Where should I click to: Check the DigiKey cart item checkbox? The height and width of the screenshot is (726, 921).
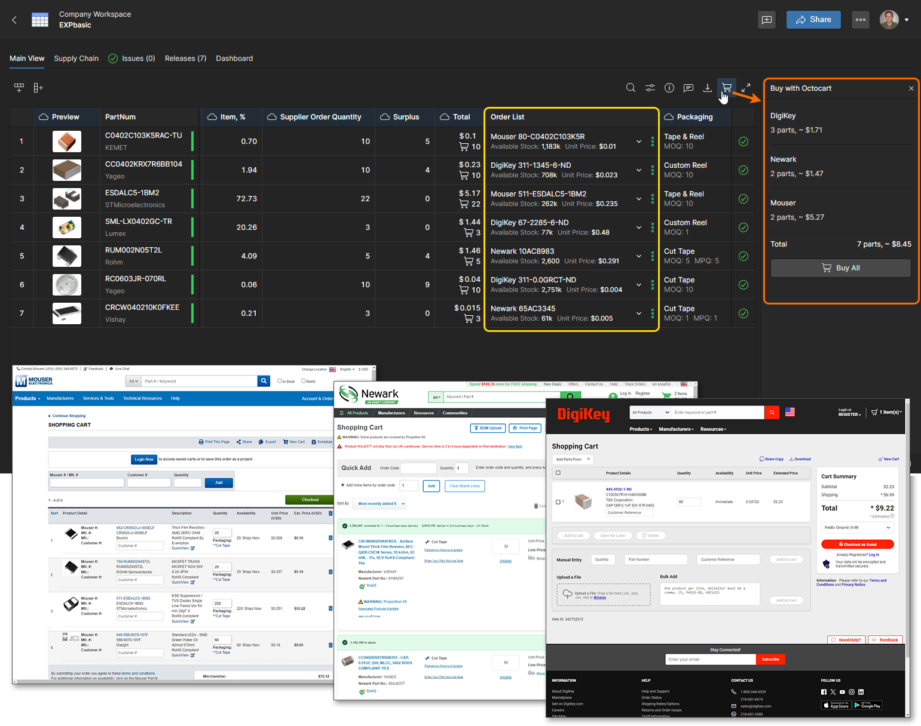point(558,502)
